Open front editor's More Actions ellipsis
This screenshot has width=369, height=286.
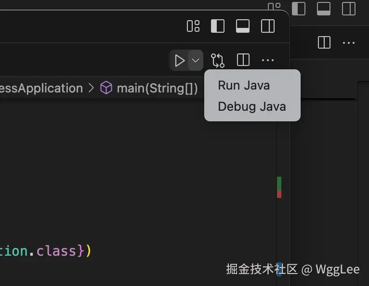[x=267, y=61]
